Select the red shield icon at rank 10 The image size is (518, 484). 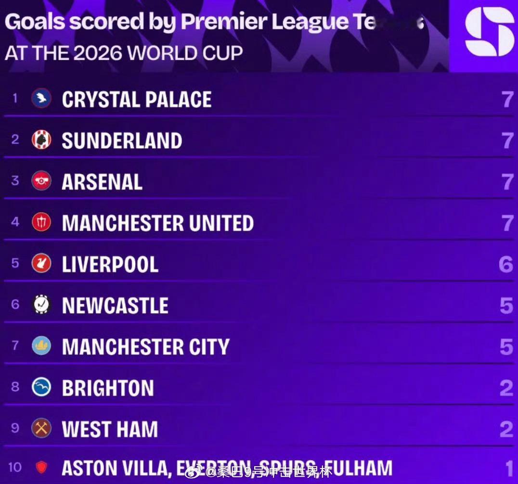(41, 467)
